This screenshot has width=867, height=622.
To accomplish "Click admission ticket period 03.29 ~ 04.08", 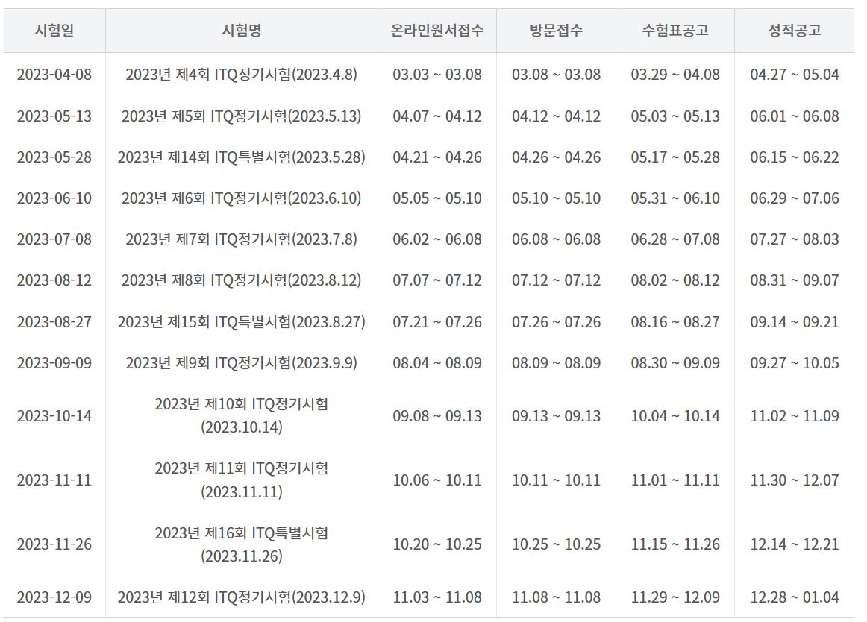I will pyautogui.click(x=675, y=74).
